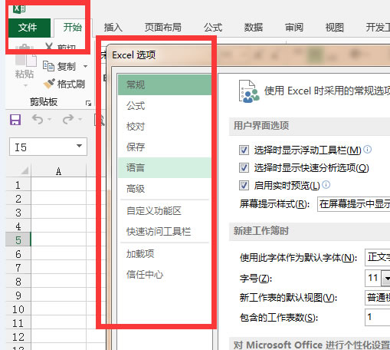This screenshot has width=390, height=350.
Task: Select 加载项 in the options list
Action: (165, 253)
